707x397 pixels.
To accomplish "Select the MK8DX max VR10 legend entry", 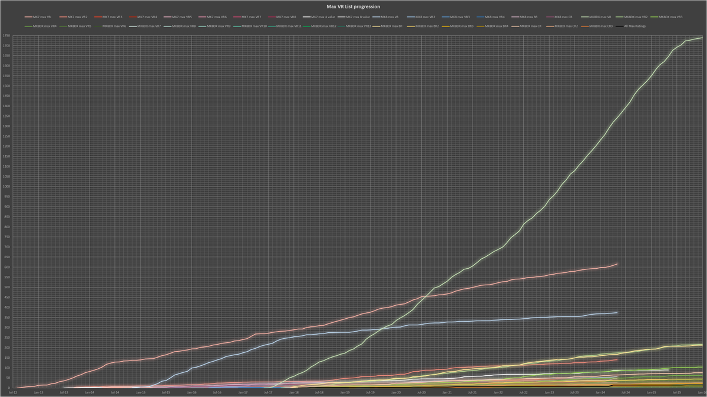I will (x=250, y=26).
